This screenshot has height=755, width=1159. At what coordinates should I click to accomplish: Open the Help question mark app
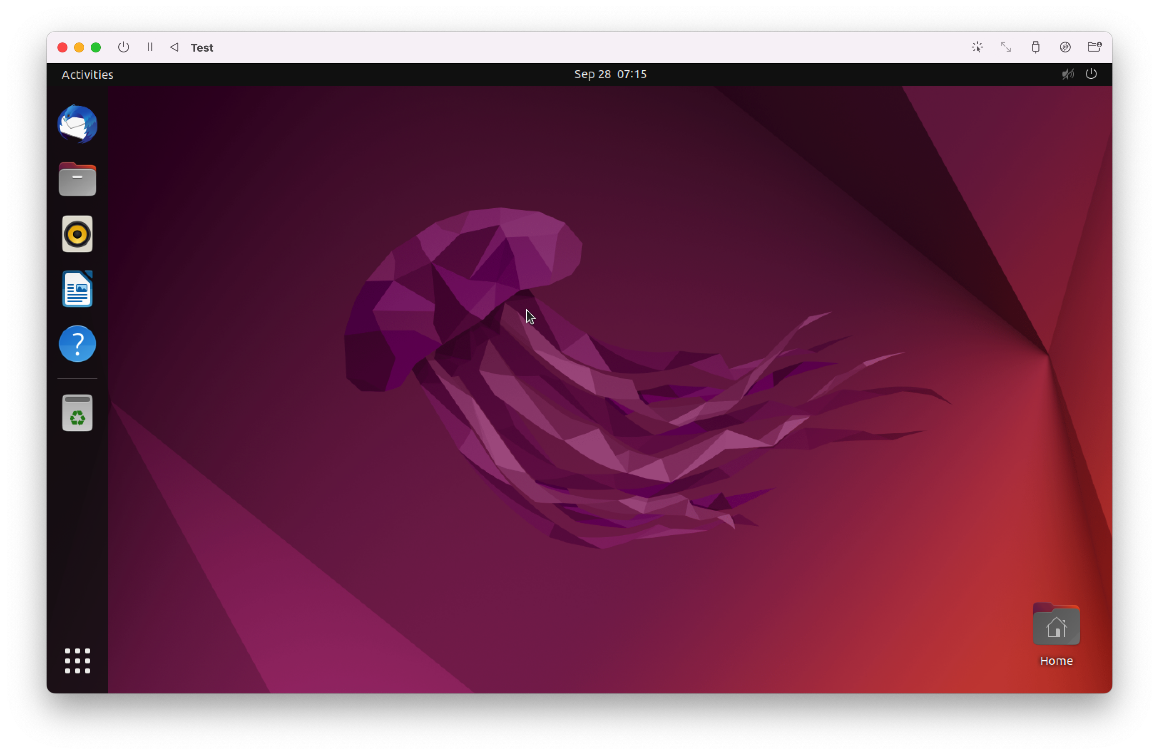(77, 344)
